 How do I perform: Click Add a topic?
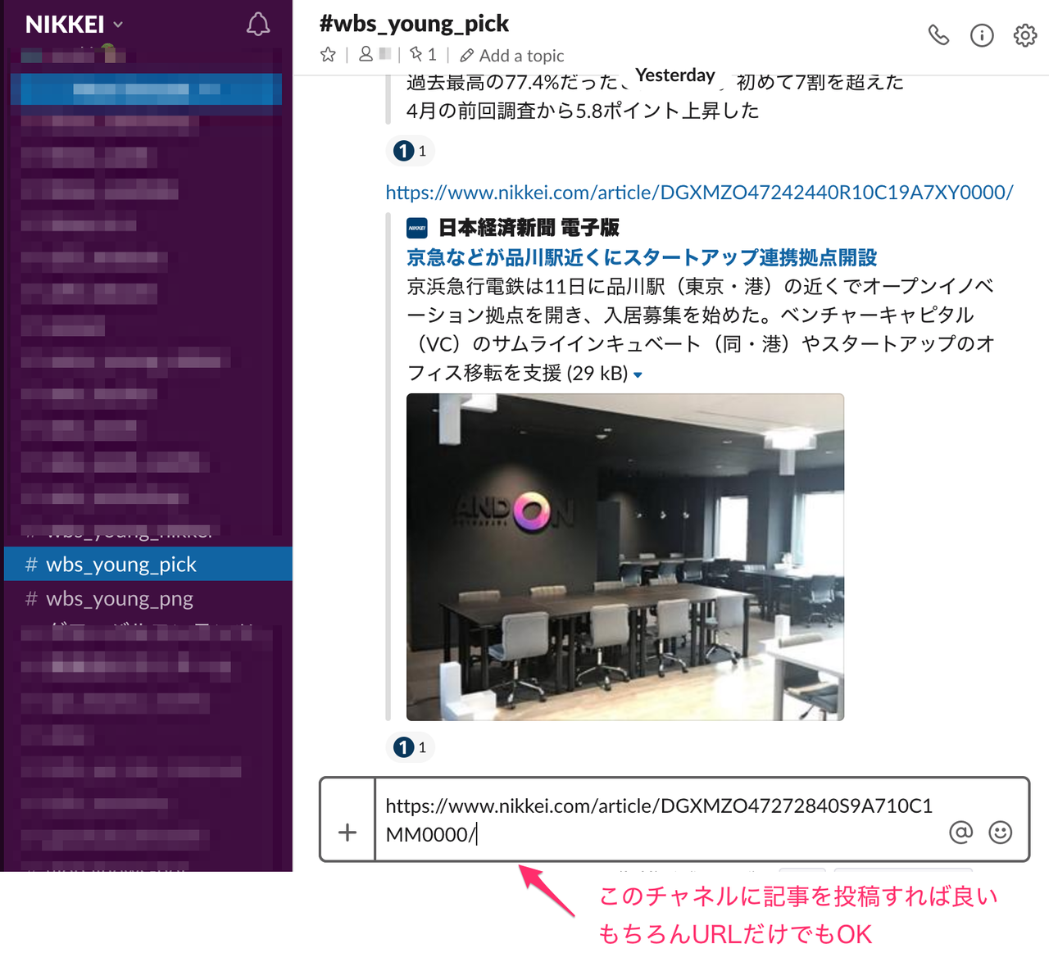click(x=513, y=55)
